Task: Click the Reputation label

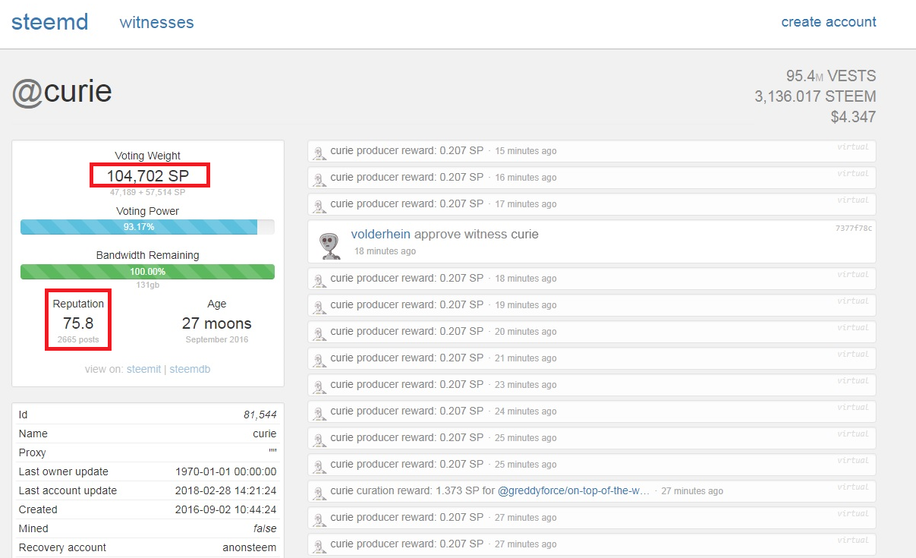Action: coord(78,304)
